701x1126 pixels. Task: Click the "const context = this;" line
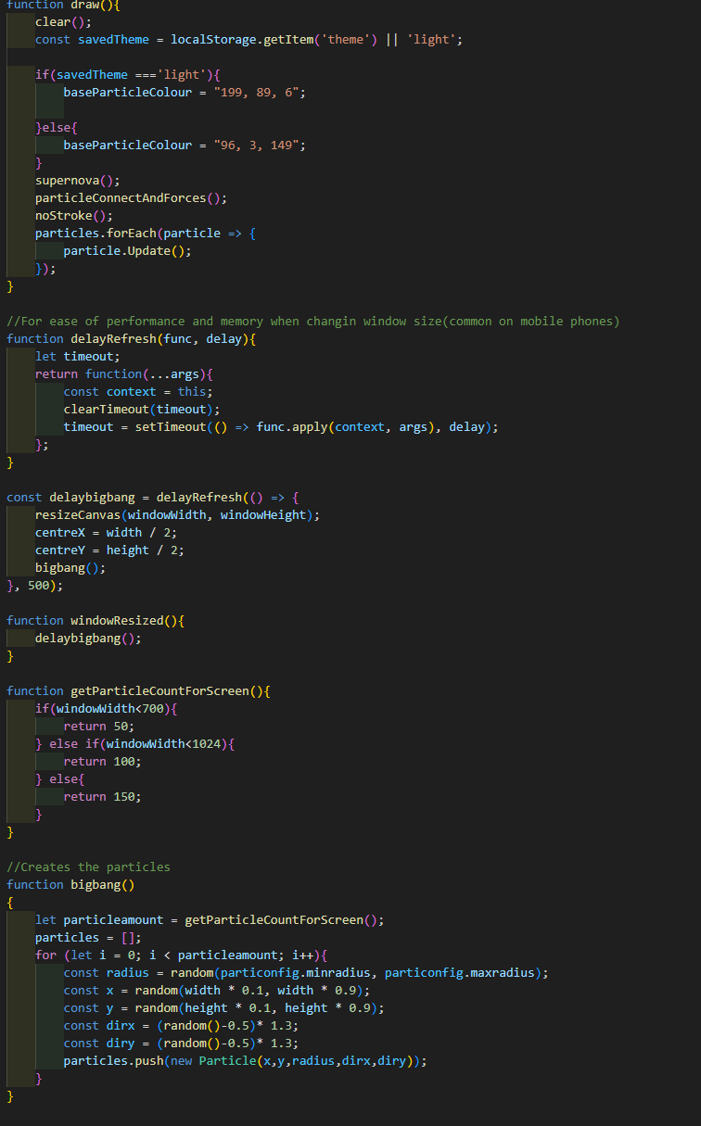138,392
